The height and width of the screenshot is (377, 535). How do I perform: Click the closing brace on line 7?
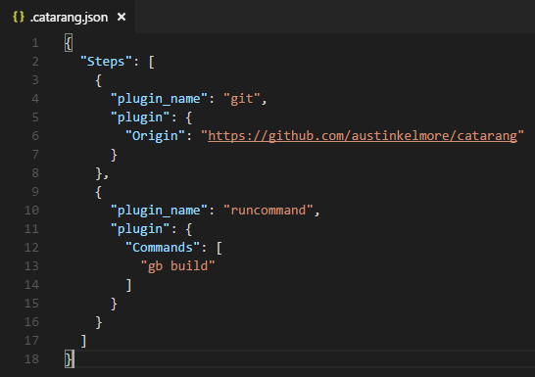pyautogui.click(x=114, y=155)
